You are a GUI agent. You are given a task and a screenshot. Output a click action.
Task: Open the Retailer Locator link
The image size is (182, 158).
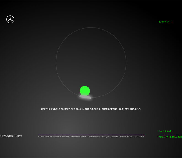pyautogui.click(x=45, y=137)
